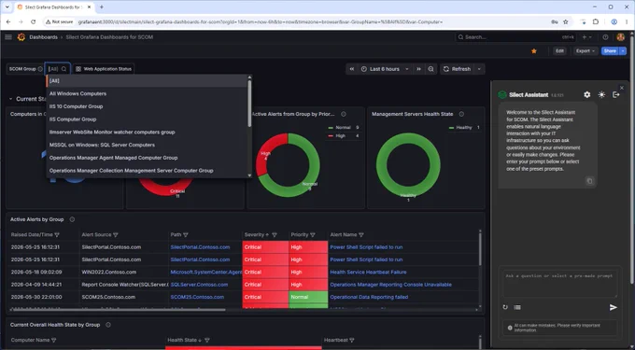Filter the Alert Name column
This screenshot has height=350, width=635.
coord(360,235)
